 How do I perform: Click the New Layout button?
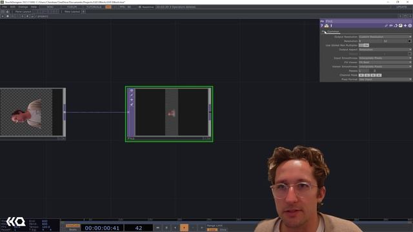click(72, 12)
